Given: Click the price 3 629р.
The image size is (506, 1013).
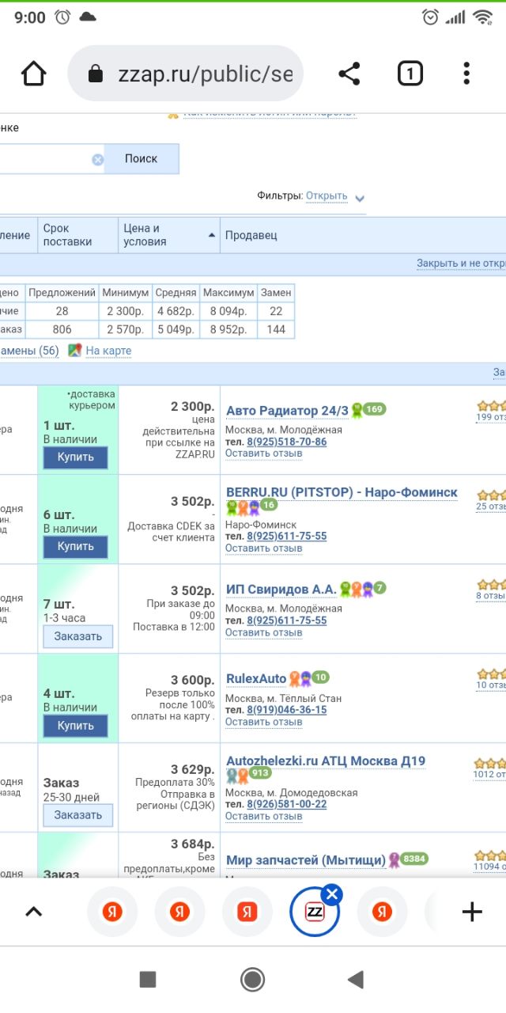Looking at the screenshot, I should tap(193, 769).
